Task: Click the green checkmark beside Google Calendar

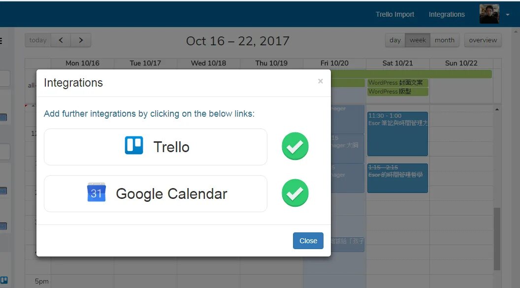Action: 295,193
